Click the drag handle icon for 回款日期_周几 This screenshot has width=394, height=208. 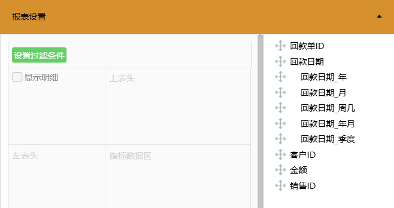pos(281,108)
